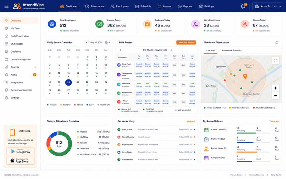Open the Leaves nav tab
The width and height of the screenshot is (286, 179).
(164, 6)
